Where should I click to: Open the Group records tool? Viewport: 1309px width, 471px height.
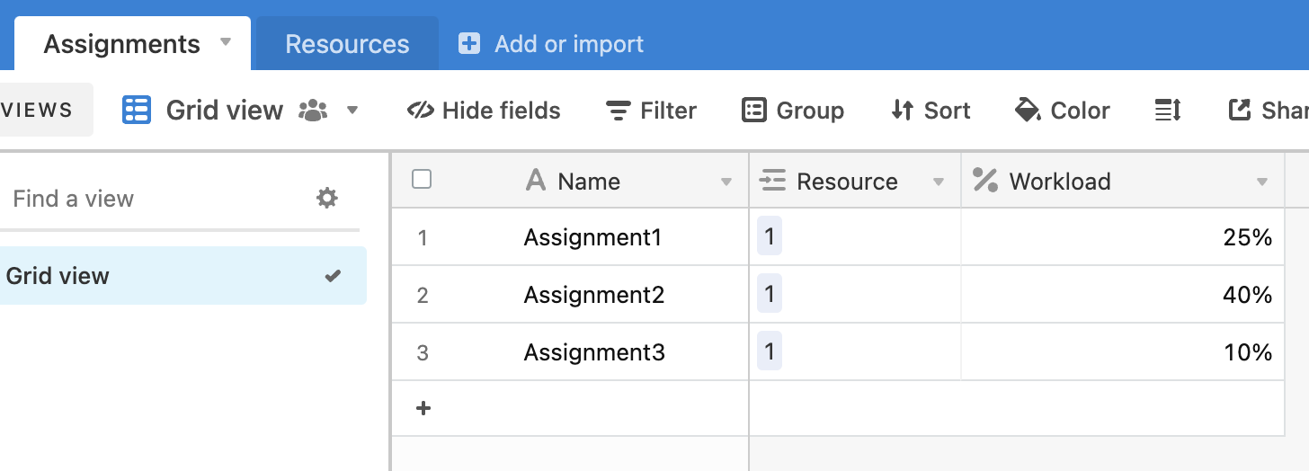[x=793, y=111]
